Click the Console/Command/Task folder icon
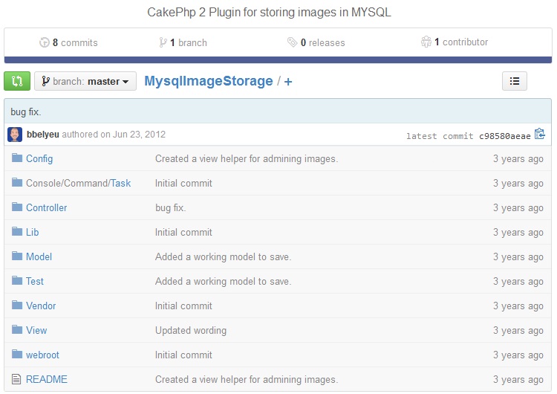The width and height of the screenshot is (557, 394). 16,182
